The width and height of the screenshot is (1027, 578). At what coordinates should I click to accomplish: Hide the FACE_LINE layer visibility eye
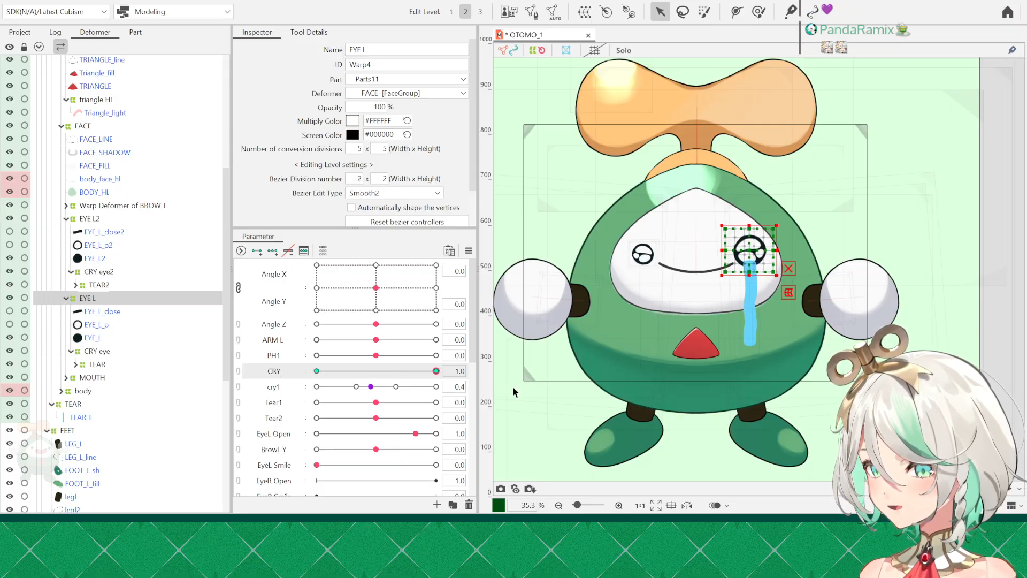click(10, 139)
